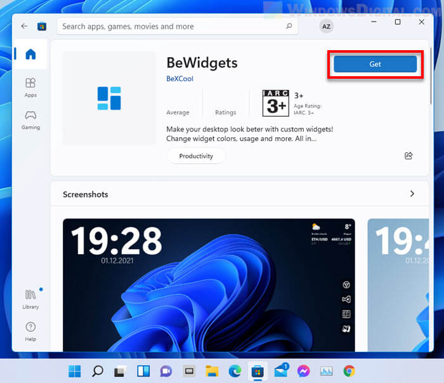Open the performance monitor taskbar app
The width and height of the screenshot is (444, 383).
[x=326, y=371]
